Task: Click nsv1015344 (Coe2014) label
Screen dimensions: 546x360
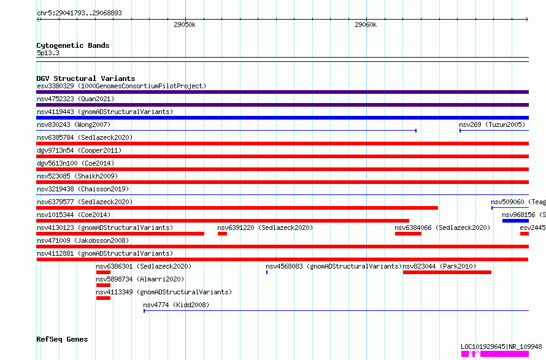Action: pos(74,215)
